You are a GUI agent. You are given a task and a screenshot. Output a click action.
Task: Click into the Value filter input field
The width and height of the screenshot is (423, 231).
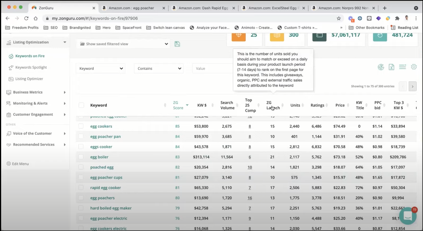point(212,69)
